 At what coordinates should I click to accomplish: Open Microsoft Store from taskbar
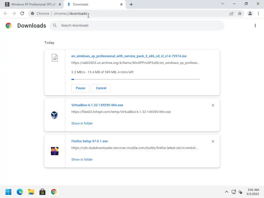click(x=43, y=192)
